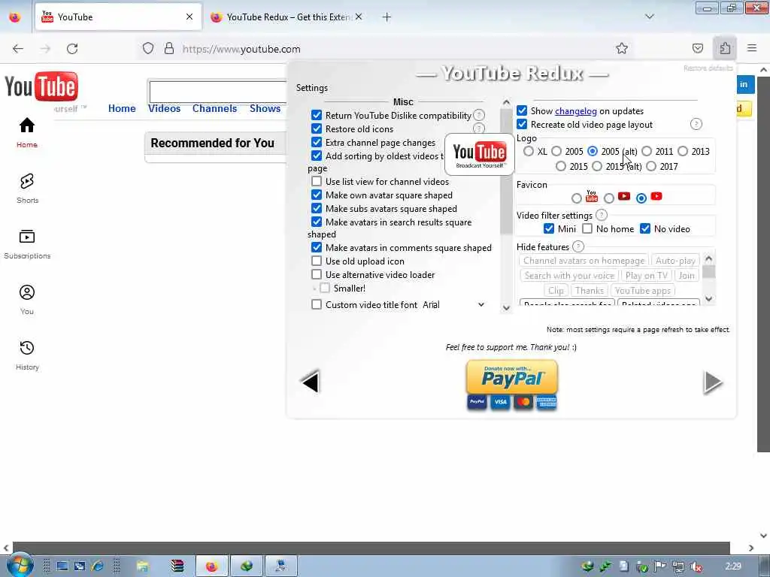This screenshot has height=577, width=770.
Task: Enable the No home video filter
Action: coord(587,228)
